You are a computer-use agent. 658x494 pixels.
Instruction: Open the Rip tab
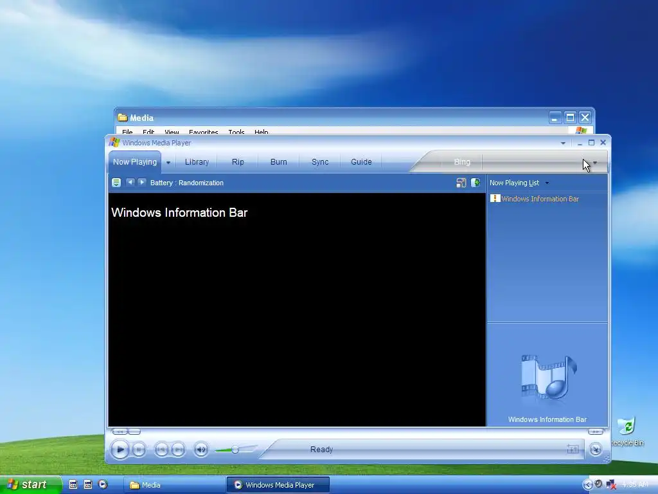point(238,161)
